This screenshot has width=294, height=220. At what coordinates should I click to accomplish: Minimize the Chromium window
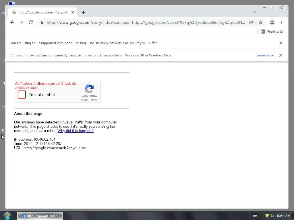coord(264,8)
